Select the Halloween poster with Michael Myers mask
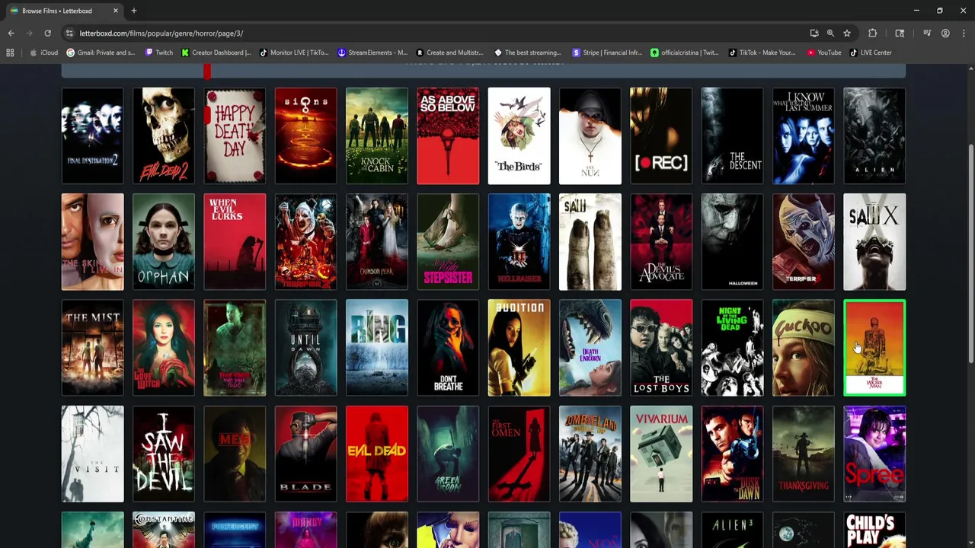 pos(732,242)
